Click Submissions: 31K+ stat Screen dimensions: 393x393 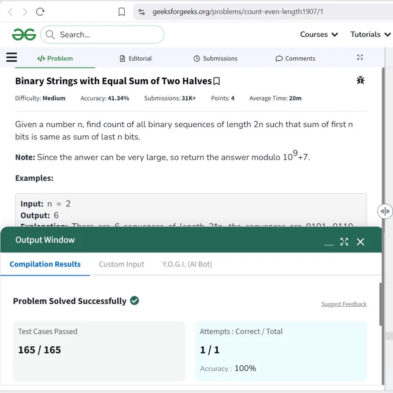(170, 98)
